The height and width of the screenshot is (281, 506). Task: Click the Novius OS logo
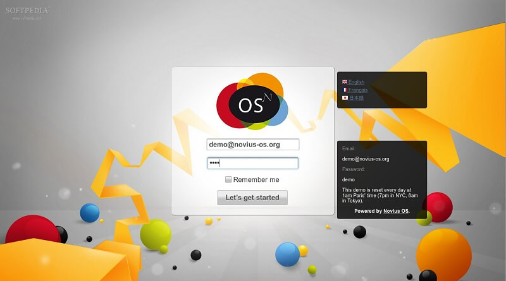coord(252,101)
